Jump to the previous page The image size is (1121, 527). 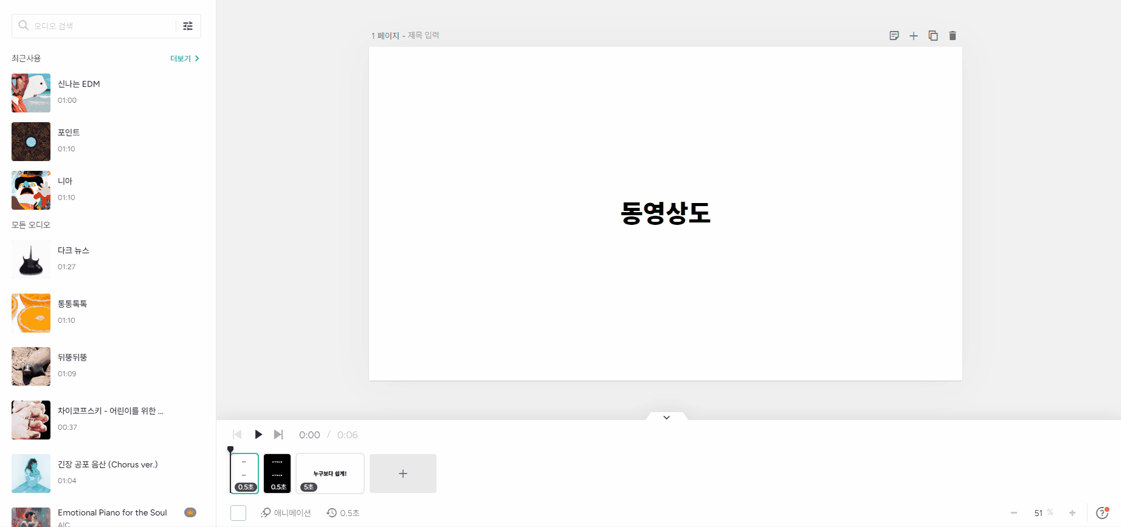237,435
